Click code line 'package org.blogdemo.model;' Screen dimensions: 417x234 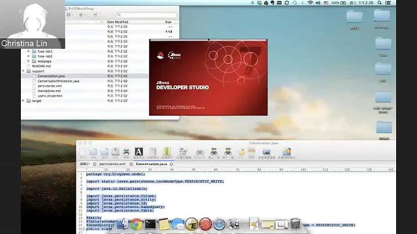[116, 174]
